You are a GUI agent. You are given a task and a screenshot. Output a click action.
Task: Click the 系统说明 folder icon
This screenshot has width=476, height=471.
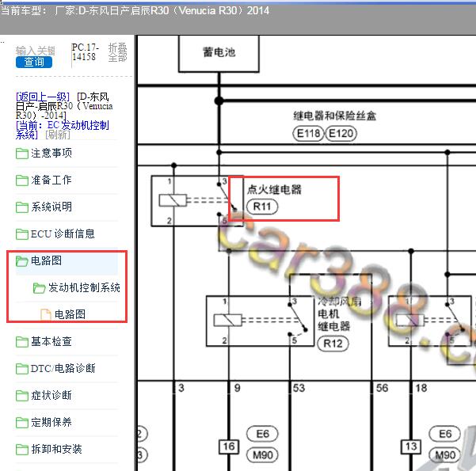pyautogui.click(x=22, y=207)
